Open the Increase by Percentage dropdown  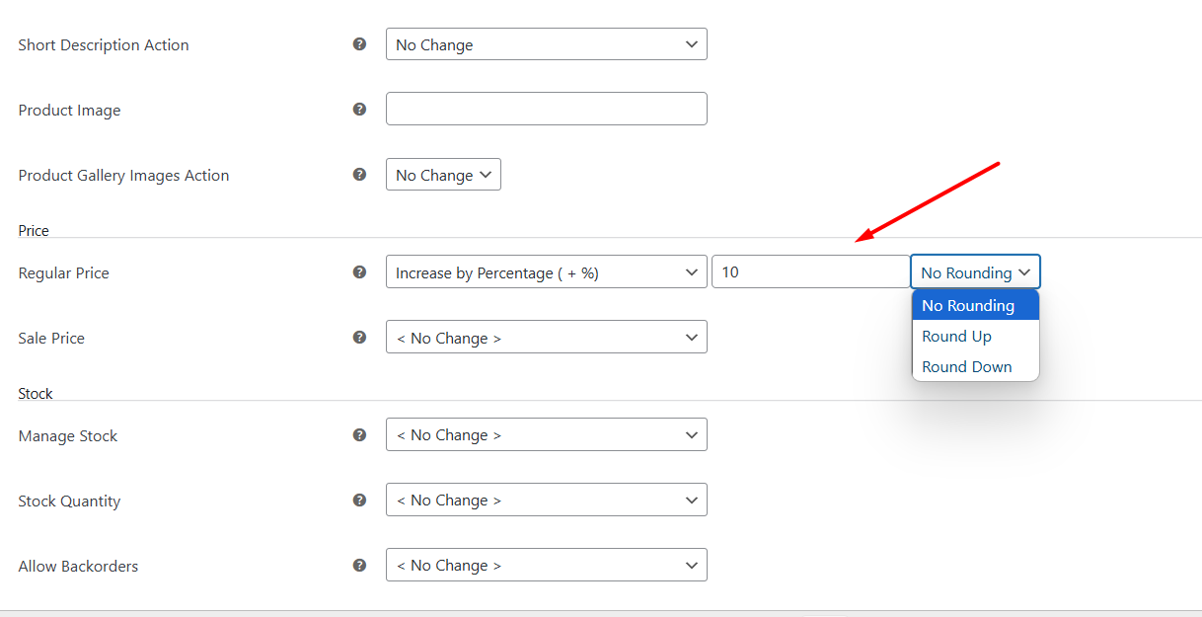547,272
